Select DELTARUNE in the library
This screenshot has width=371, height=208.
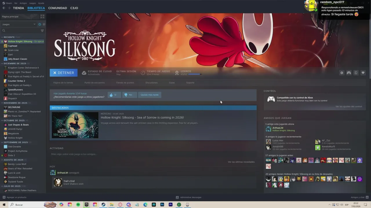[14, 107]
